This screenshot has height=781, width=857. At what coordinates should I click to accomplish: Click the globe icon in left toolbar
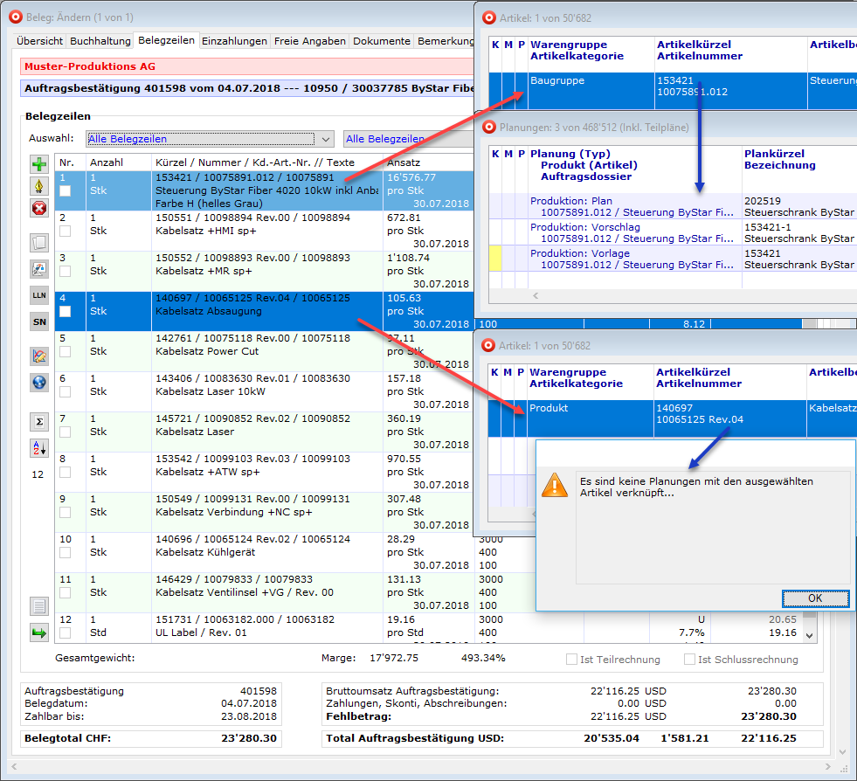(x=39, y=382)
